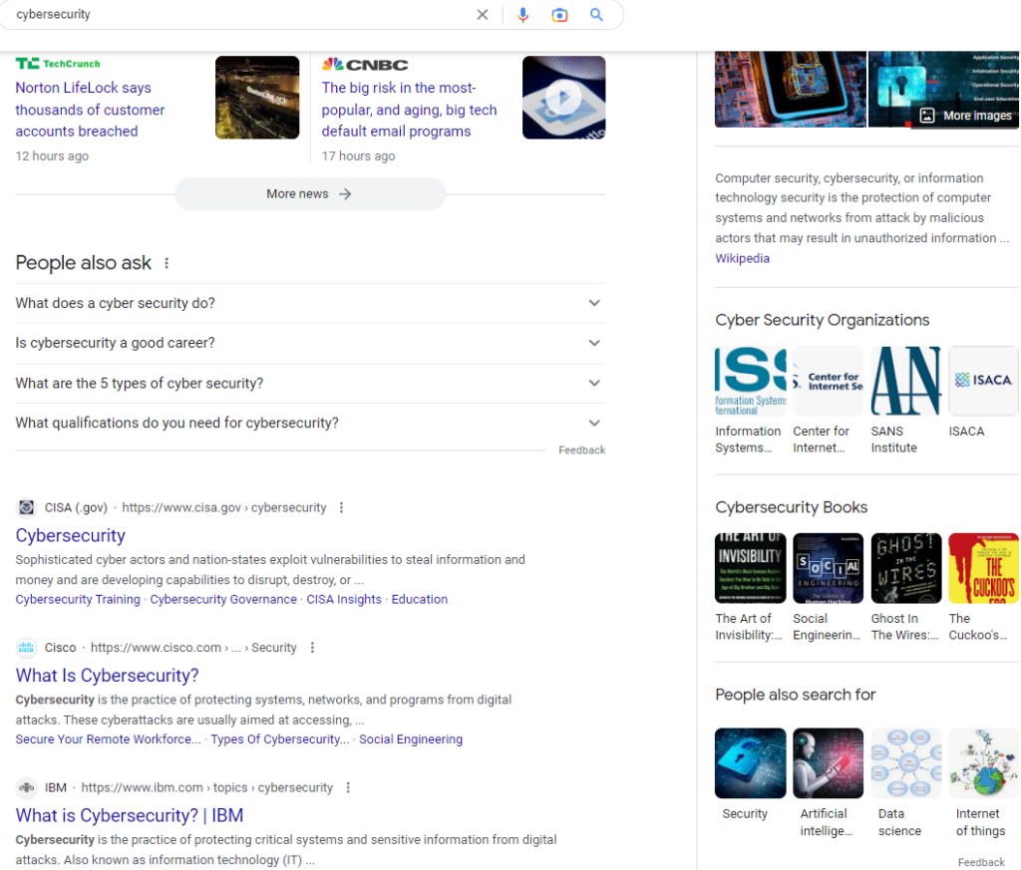Click the ibm.com URL breadcrumb
Viewport: 1021px width, 870px height.
pyautogui.click(x=207, y=787)
